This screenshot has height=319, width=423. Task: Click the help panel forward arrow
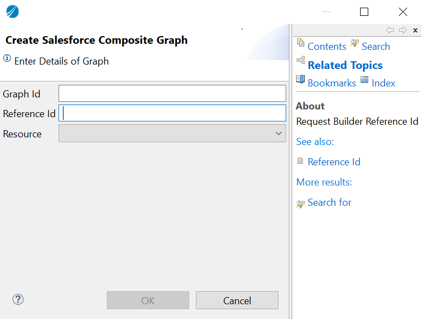point(403,30)
